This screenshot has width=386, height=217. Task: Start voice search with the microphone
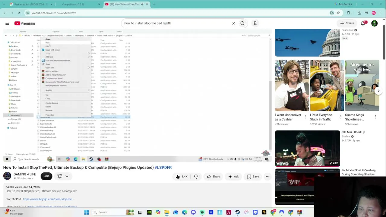(255, 23)
